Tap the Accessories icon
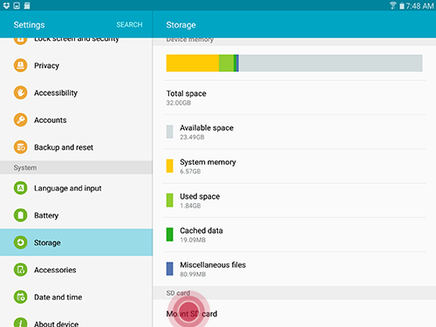Screen dimensions: 436x327 click(20, 269)
